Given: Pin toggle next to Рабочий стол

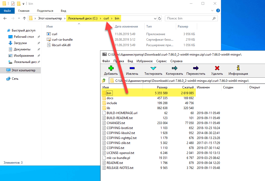Looking at the screenshot, I should tap(39, 37).
